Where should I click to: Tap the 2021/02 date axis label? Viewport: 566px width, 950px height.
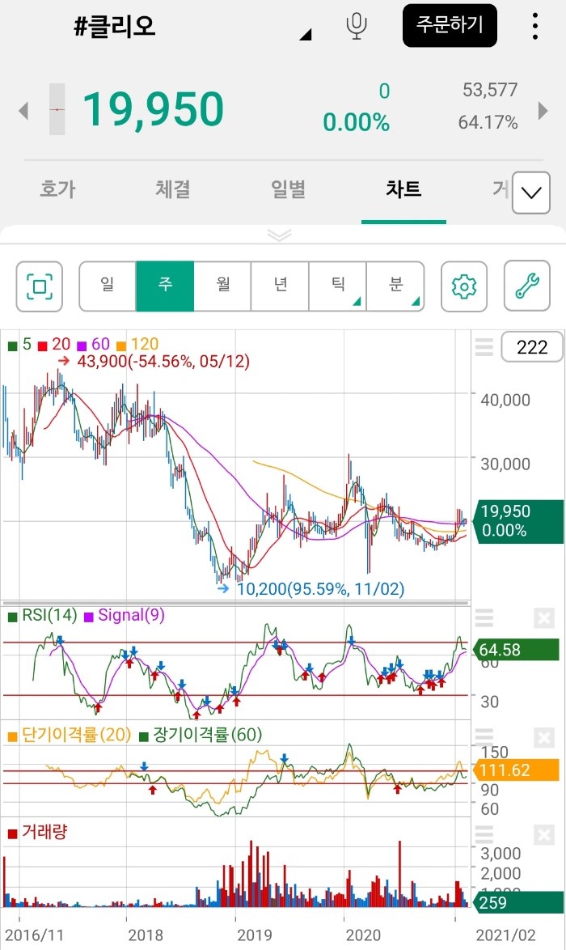[x=506, y=935]
